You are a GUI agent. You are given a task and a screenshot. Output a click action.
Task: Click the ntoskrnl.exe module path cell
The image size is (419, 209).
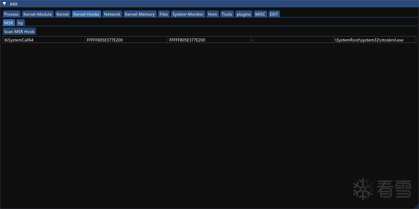tap(375, 40)
